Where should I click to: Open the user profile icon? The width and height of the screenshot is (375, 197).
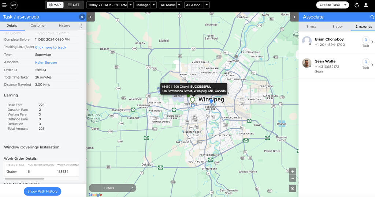(366, 5)
